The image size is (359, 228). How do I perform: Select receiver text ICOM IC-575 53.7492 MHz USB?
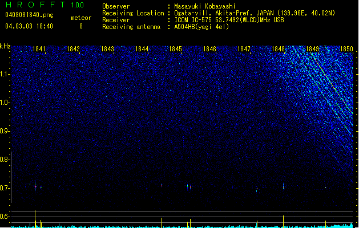[229, 20]
